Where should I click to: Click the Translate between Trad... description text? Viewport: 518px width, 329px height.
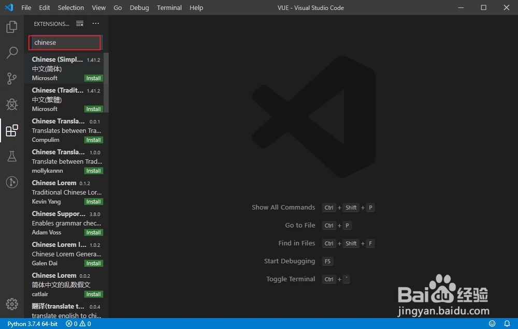click(67, 161)
